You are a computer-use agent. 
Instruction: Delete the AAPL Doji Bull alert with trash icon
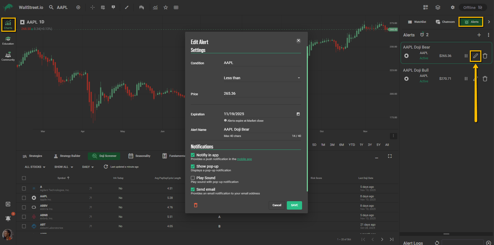coord(485,79)
